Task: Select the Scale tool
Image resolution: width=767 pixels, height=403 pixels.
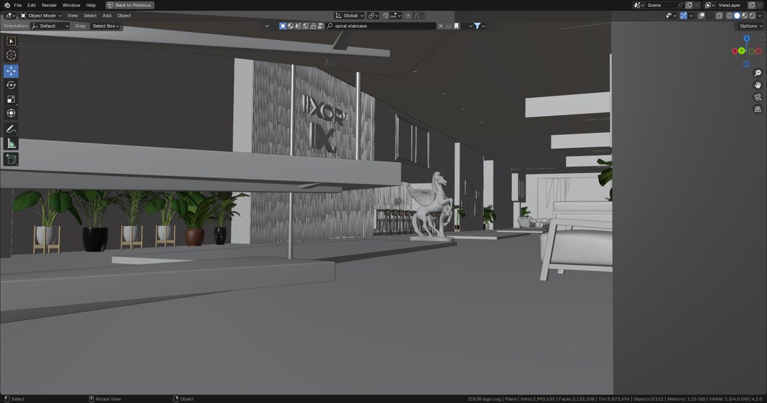Action: (11, 99)
